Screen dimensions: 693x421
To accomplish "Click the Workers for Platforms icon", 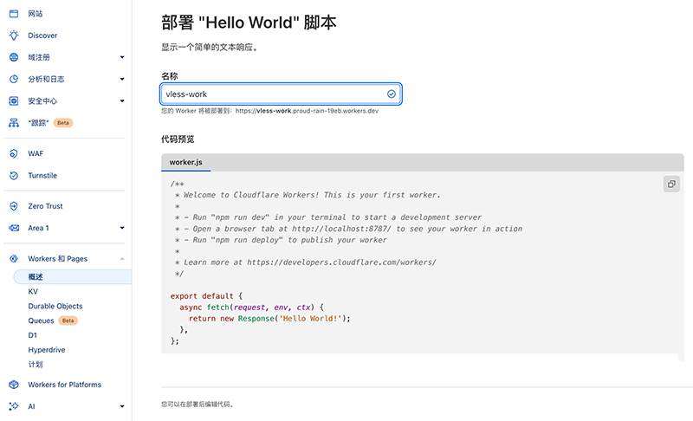I will pos(14,385).
